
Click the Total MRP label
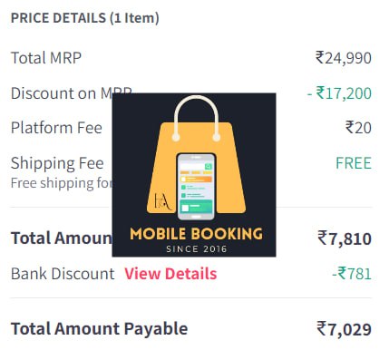tap(46, 58)
